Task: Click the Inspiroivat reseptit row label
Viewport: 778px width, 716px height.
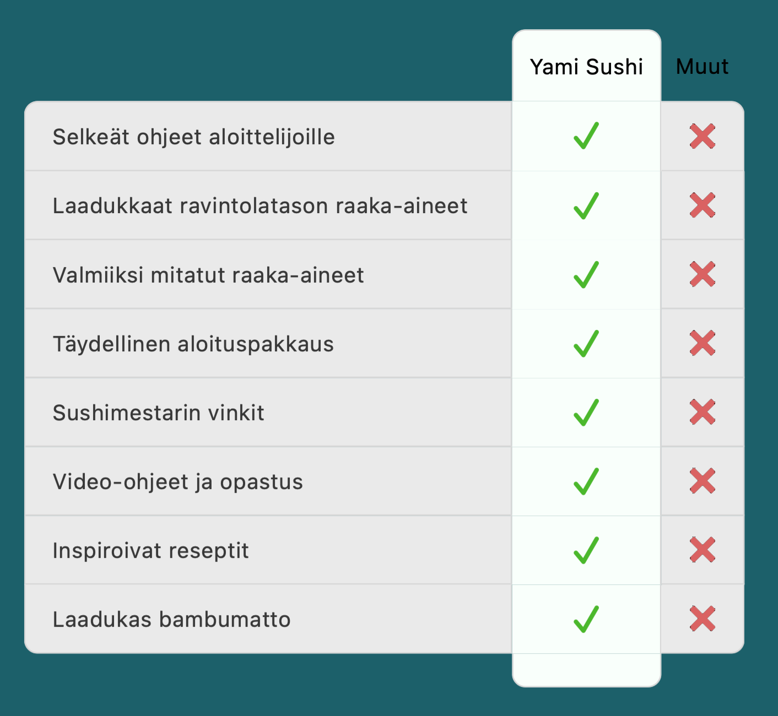Action: coord(150,551)
